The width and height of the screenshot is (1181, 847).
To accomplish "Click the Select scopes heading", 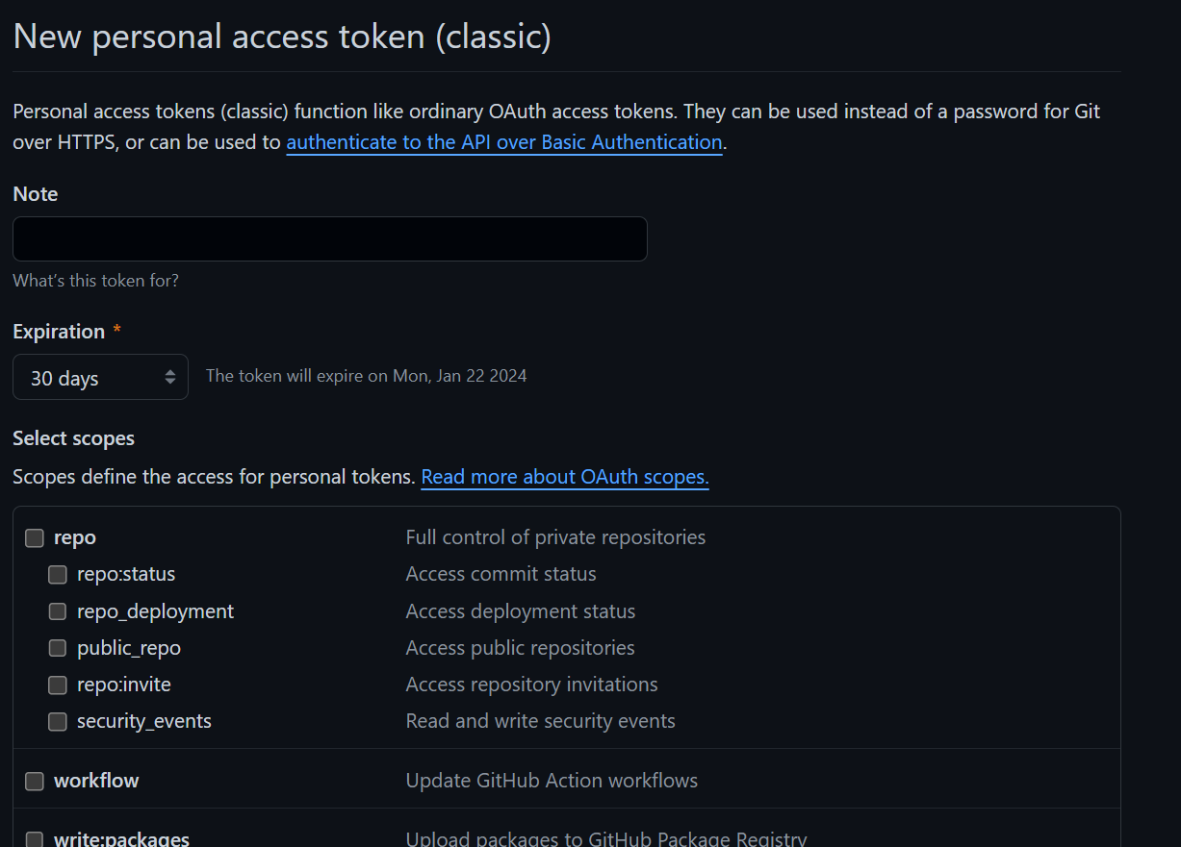I will point(73,438).
